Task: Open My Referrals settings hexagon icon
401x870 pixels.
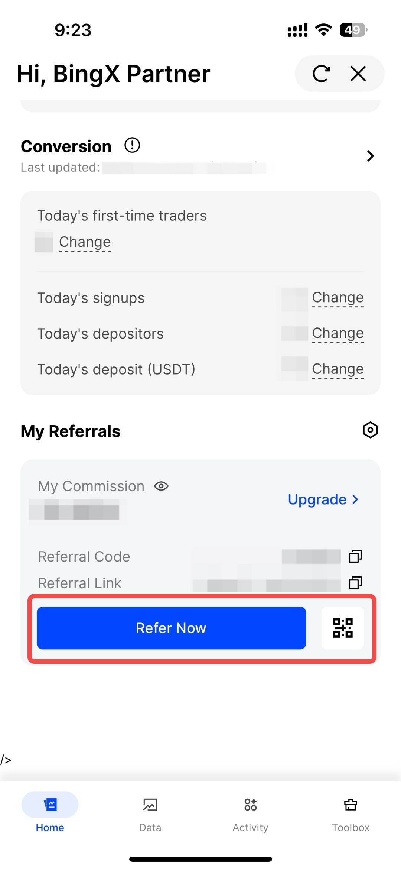Action: [370, 430]
